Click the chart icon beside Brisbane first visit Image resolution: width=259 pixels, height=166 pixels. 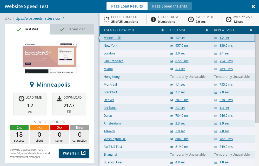click(x=172, y=108)
